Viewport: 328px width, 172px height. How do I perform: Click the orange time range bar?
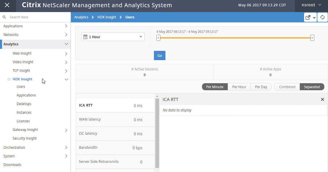[x=235, y=38]
